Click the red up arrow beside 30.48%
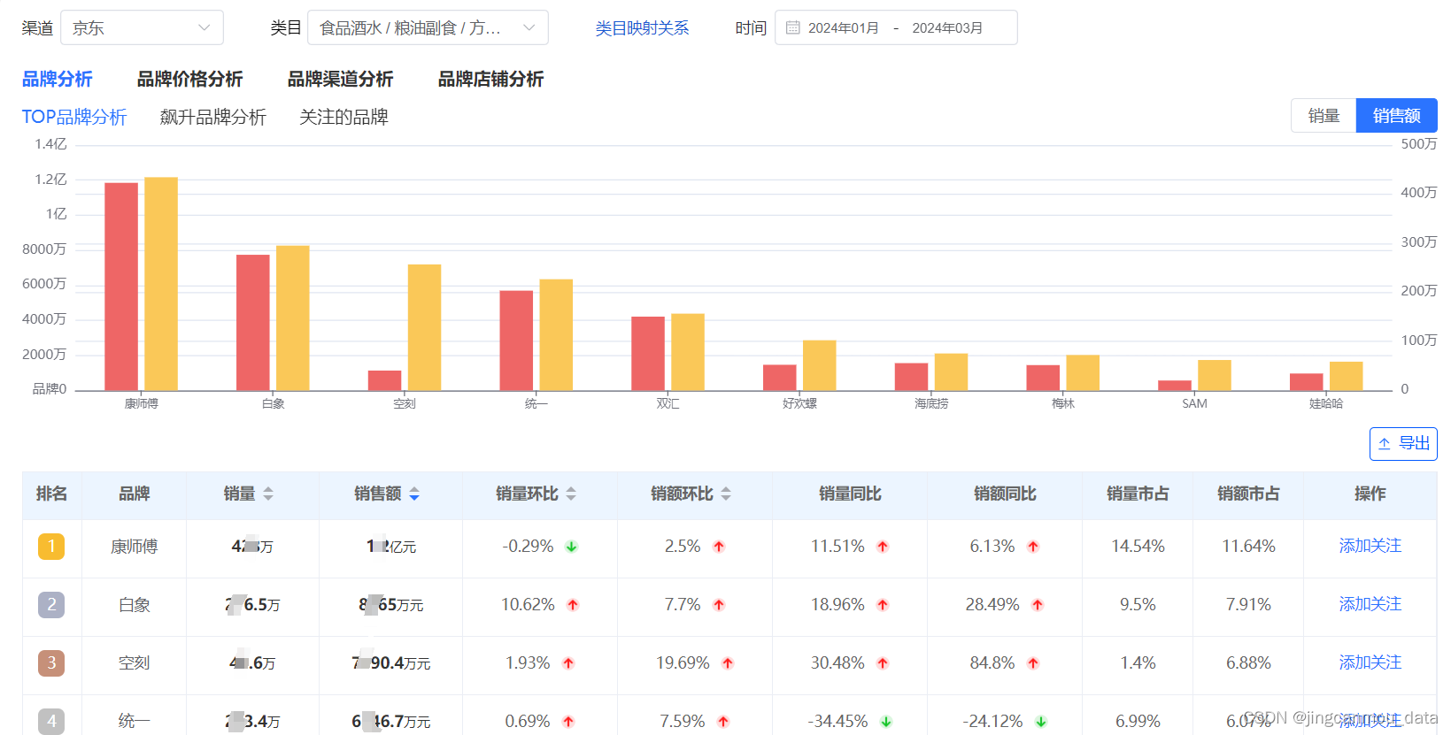This screenshot has width=1451, height=735. 883,663
